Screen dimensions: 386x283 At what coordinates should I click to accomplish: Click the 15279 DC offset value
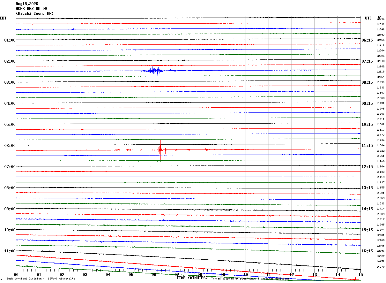pos(380,267)
